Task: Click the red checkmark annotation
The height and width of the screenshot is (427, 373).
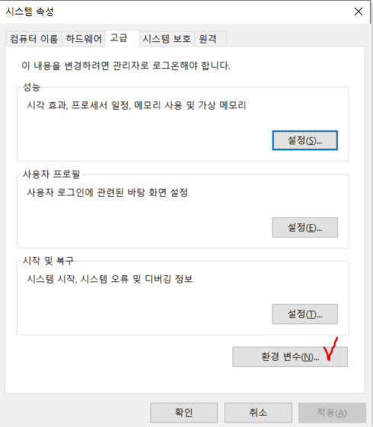Action: pyautogui.click(x=330, y=349)
